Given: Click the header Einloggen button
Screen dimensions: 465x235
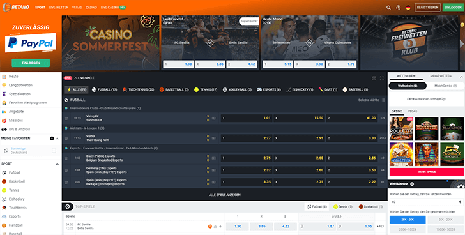Looking at the screenshot, I should (453, 8).
